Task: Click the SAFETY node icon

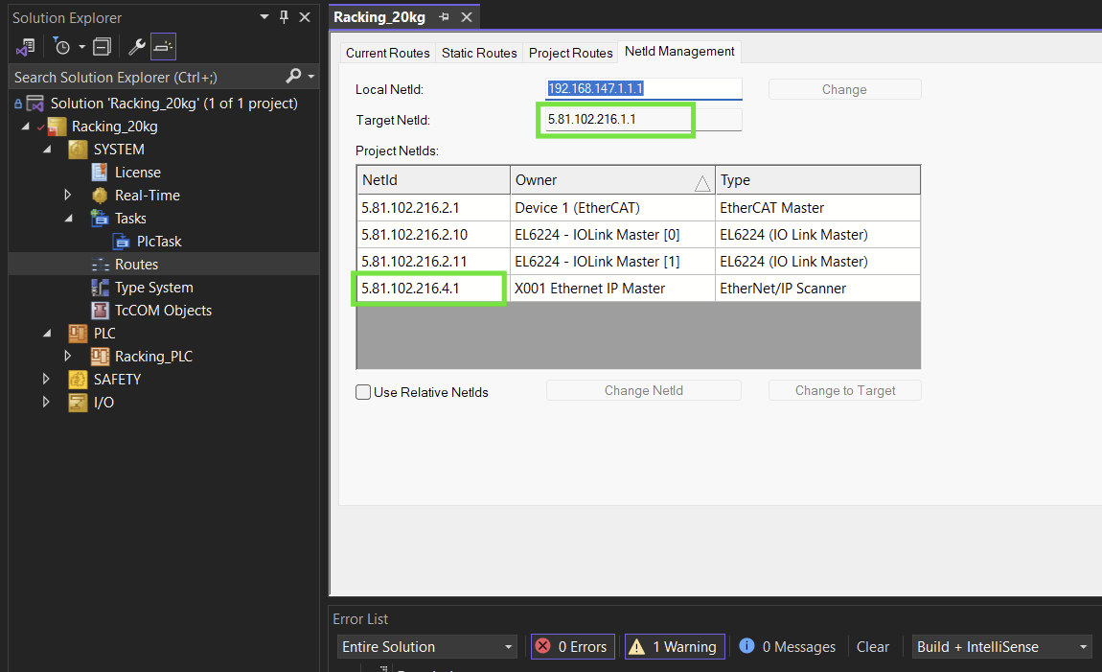Action: point(78,380)
